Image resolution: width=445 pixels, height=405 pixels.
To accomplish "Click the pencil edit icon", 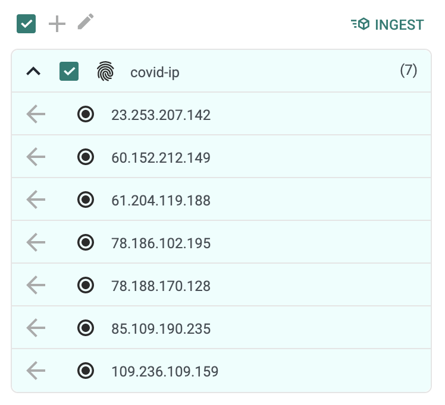I will (86, 23).
